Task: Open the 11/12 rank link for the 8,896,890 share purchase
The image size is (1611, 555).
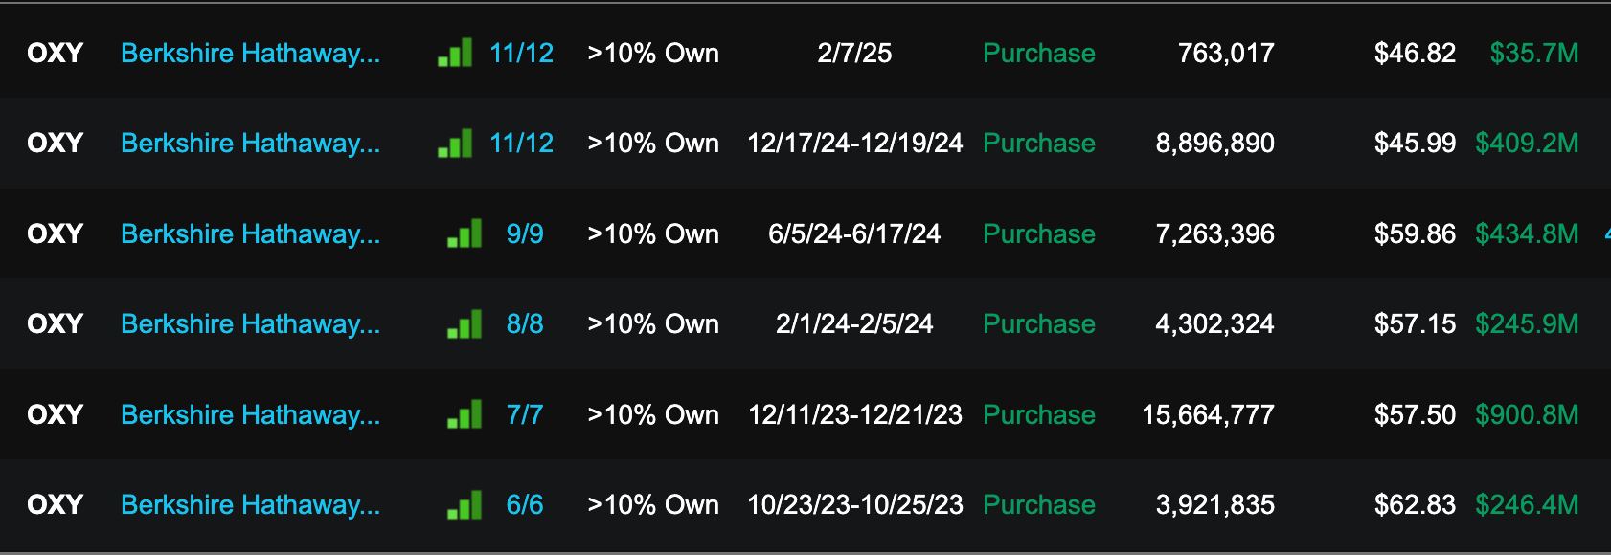Action: tap(521, 144)
